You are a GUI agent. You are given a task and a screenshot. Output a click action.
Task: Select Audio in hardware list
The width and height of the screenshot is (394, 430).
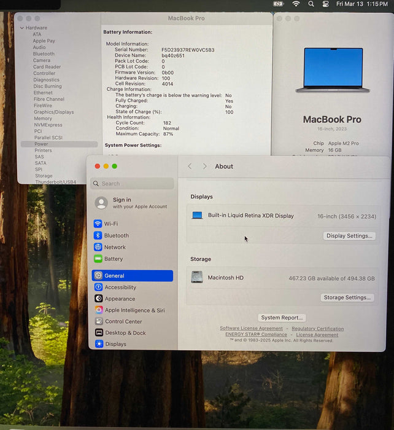pos(39,47)
